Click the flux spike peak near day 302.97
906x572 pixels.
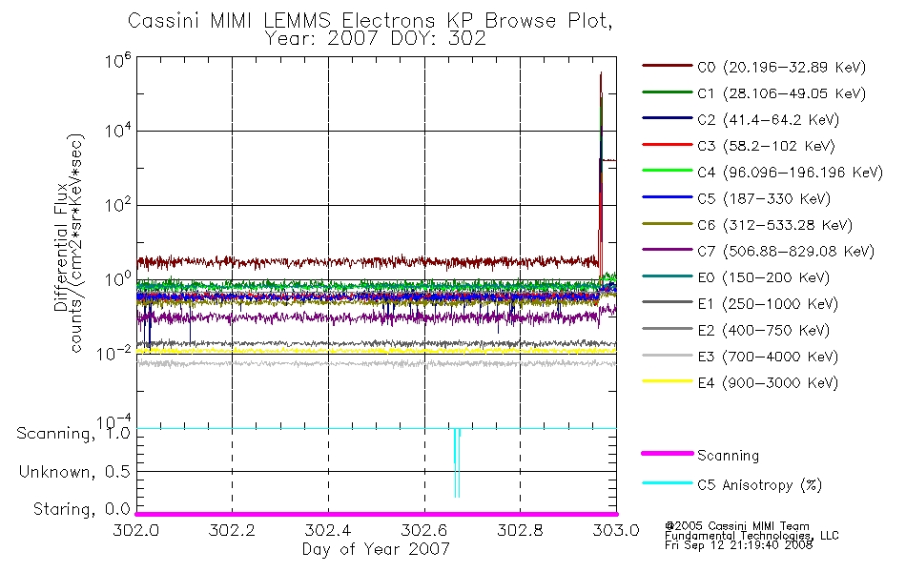point(601,74)
